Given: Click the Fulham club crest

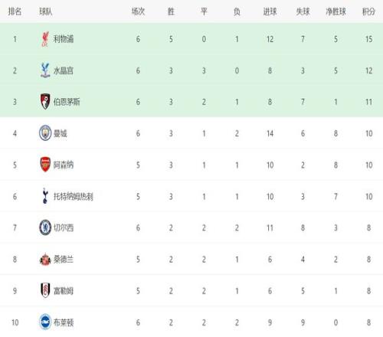Looking at the screenshot, I should click(x=45, y=290).
